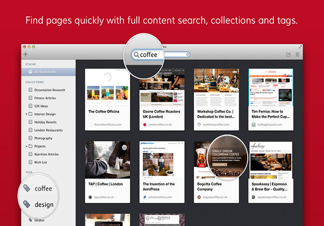The image size is (324, 226).
Task: Clear the search field with the x button
Action: coord(187,54)
